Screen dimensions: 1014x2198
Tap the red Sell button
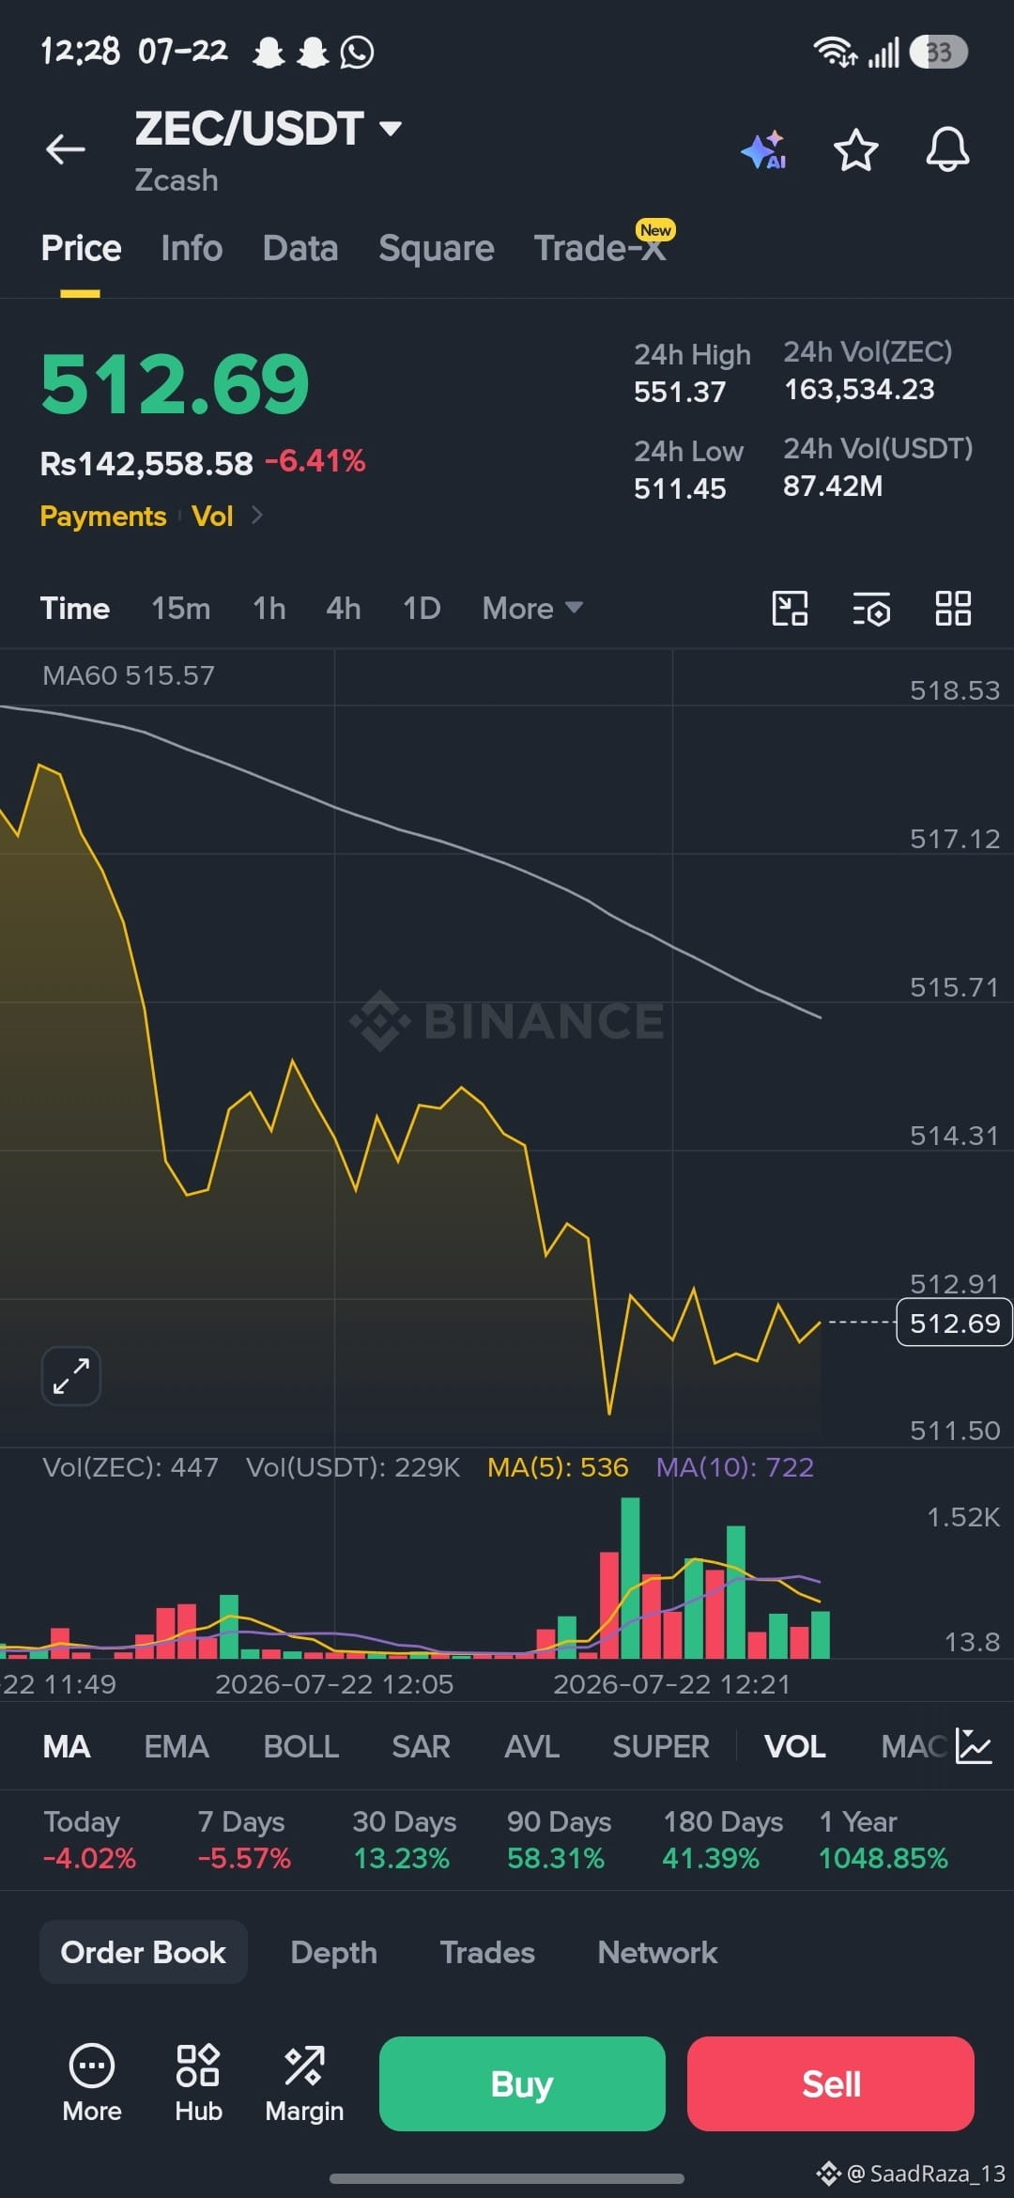(x=831, y=2083)
